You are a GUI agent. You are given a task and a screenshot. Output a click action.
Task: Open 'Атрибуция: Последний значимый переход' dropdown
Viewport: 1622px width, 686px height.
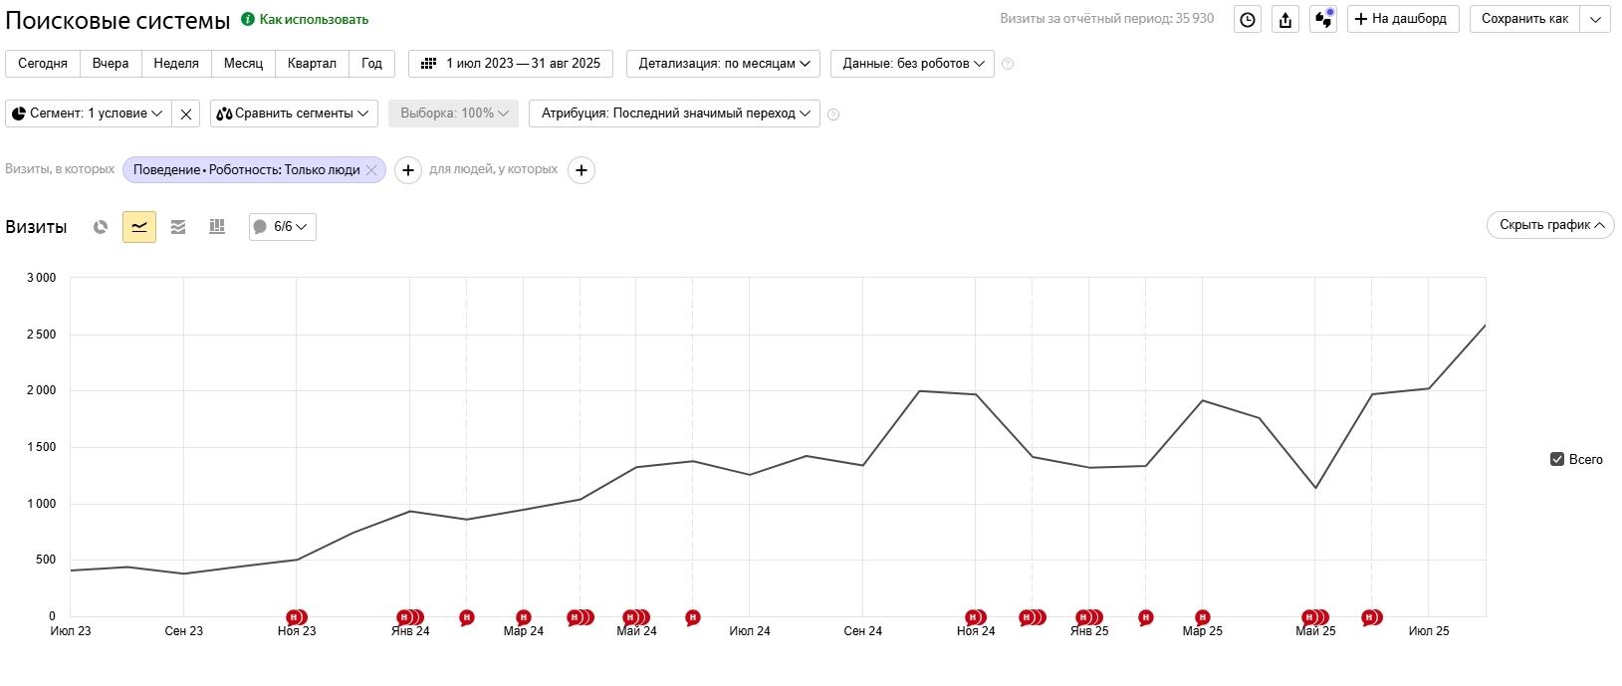point(675,114)
